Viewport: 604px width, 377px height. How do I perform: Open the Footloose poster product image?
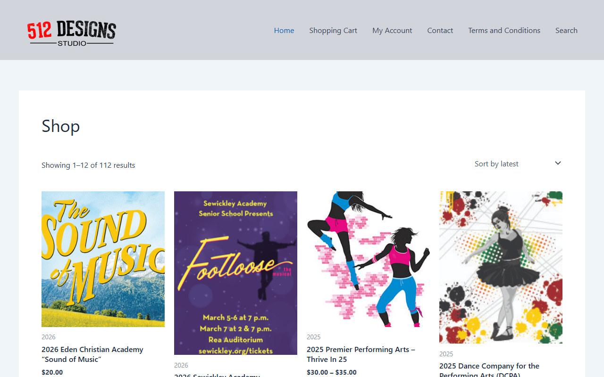click(235, 273)
